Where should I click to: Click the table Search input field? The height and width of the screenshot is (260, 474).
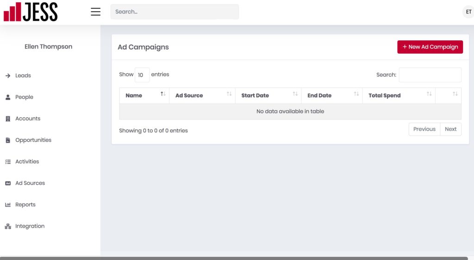click(430, 75)
